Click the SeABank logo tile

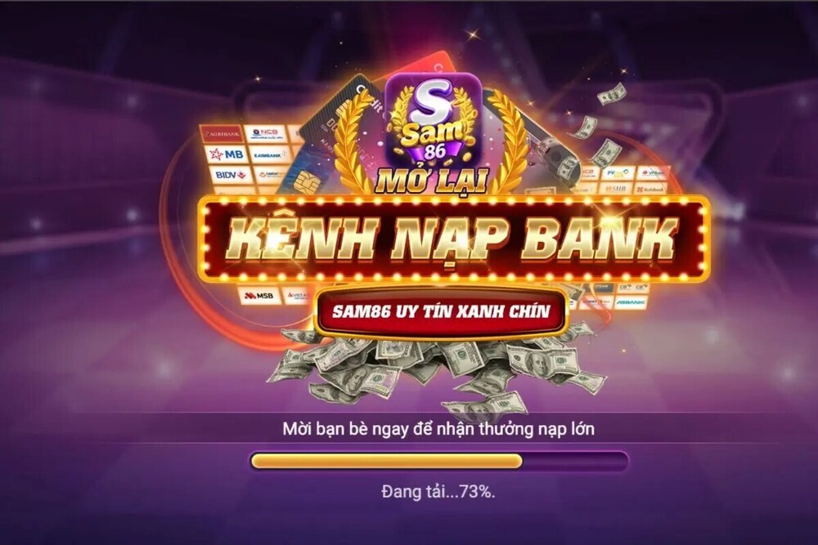650,189
